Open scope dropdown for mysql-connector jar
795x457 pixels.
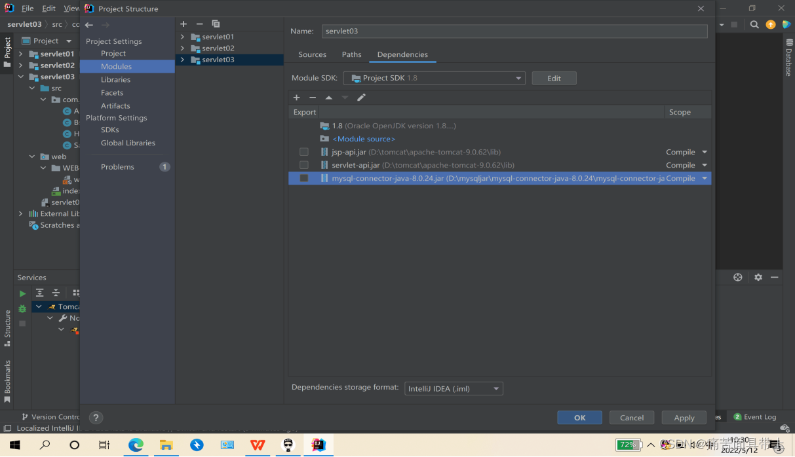(x=705, y=178)
